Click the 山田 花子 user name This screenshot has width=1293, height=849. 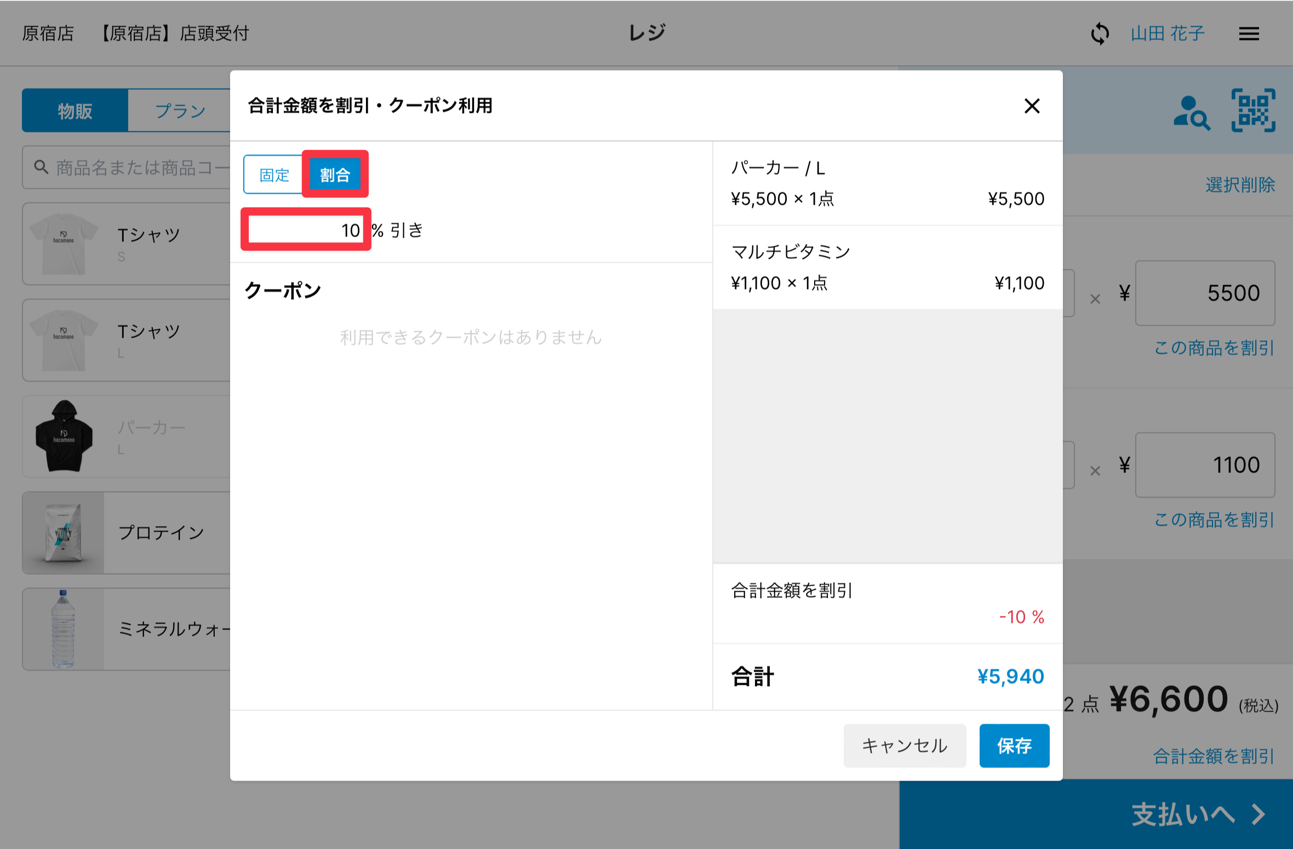[x=1168, y=34]
